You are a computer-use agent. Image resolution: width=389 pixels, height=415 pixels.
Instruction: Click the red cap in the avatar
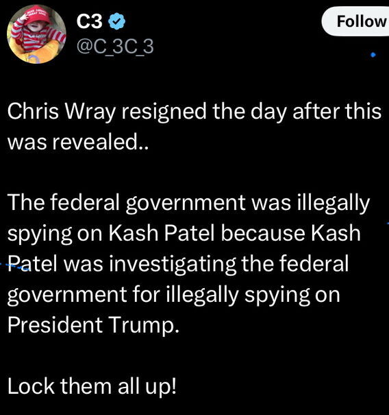point(36,15)
